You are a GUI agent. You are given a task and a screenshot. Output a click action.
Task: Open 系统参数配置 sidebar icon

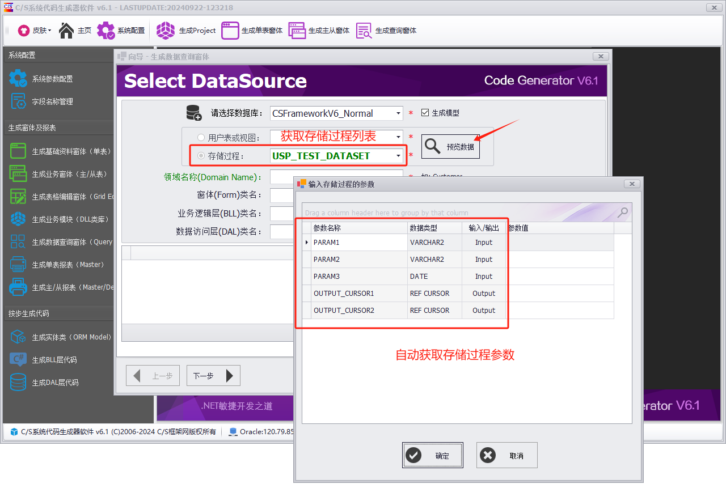[18, 79]
